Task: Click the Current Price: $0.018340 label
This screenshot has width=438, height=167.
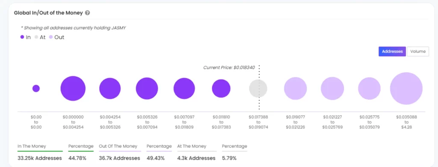Action: click(229, 68)
